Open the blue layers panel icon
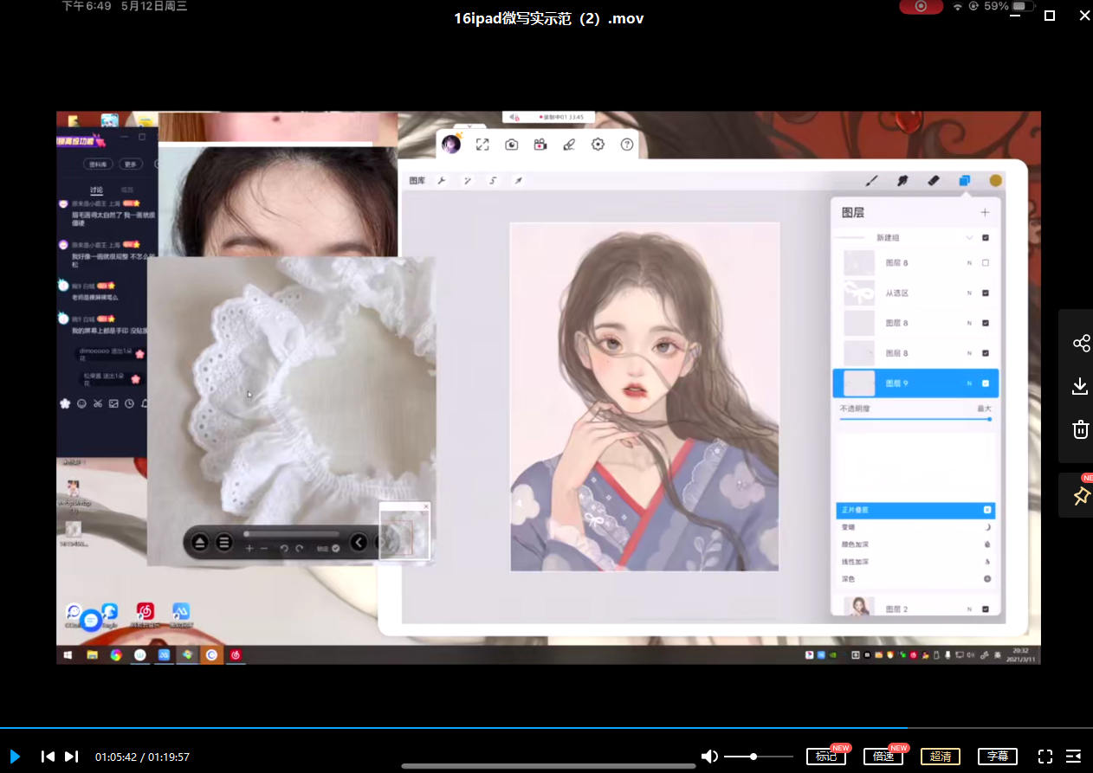This screenshot has height=773, width=1093. (964, 181)
